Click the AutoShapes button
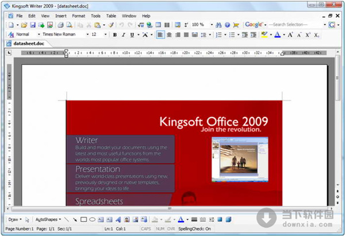The height and width of the screenshot is (236, 345). pos(48,219)
